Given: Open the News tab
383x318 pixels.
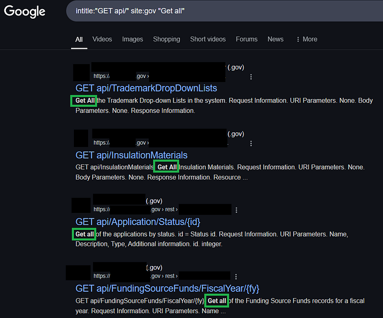Looking at the screenshot, I should coord(275,39).
